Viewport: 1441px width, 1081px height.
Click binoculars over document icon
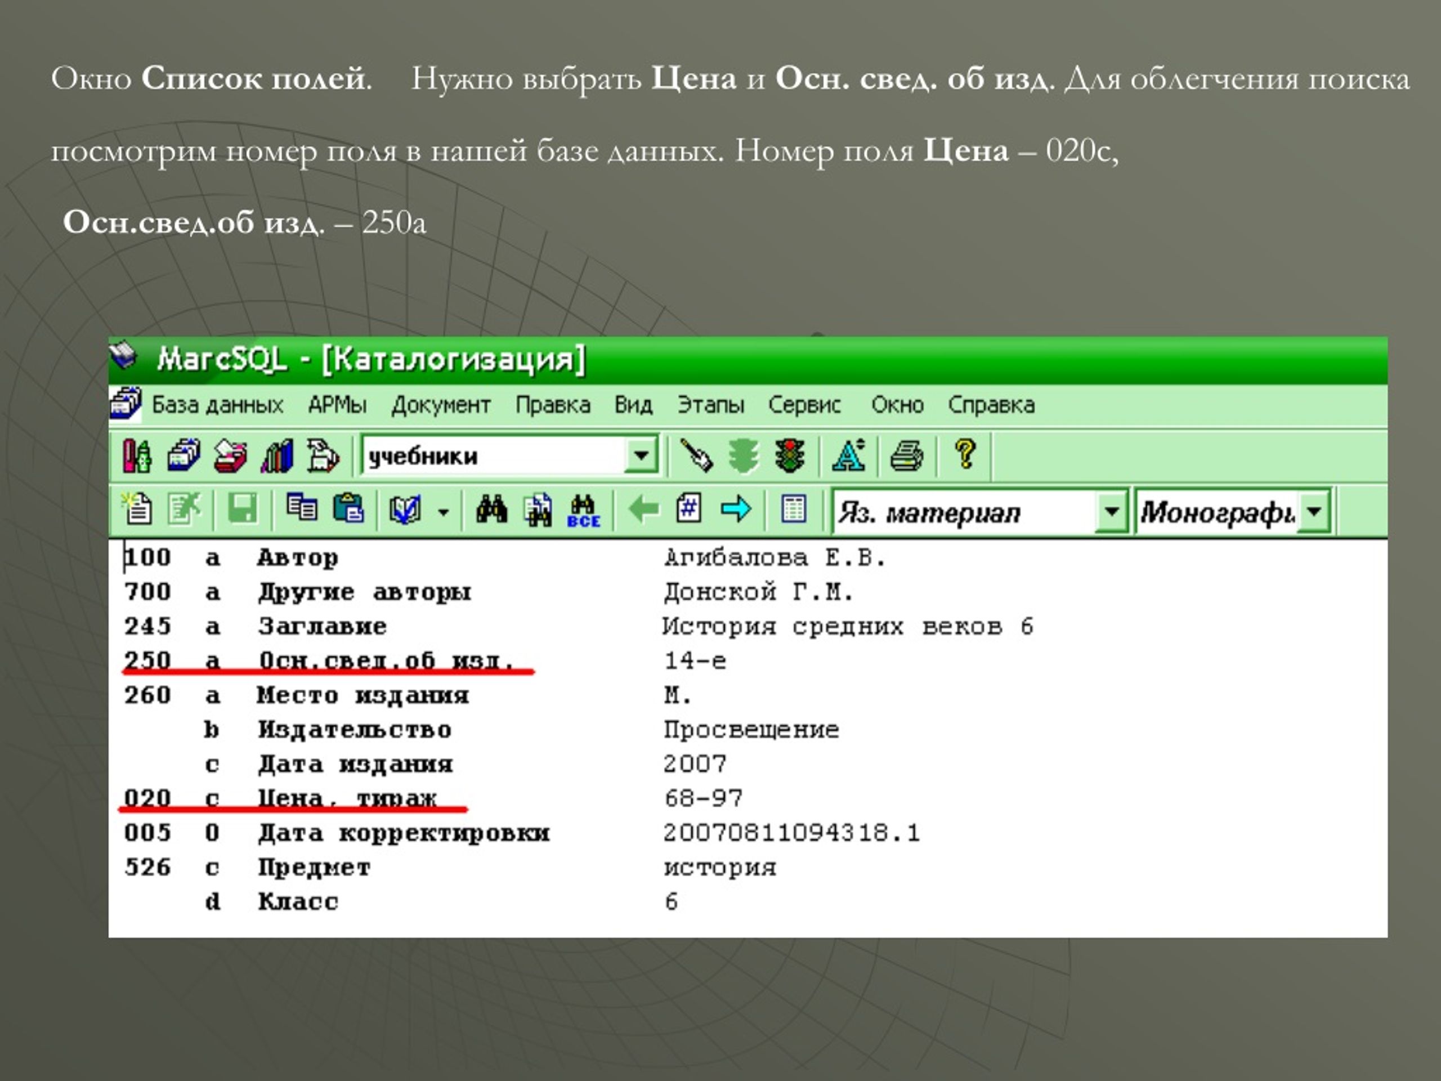538,510
